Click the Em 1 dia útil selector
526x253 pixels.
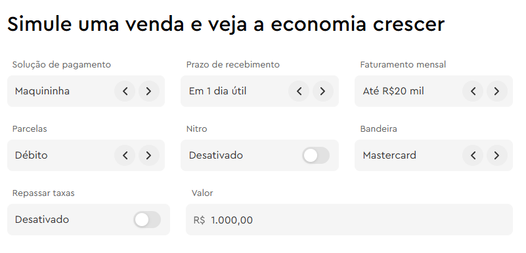(x=259, y=91)
